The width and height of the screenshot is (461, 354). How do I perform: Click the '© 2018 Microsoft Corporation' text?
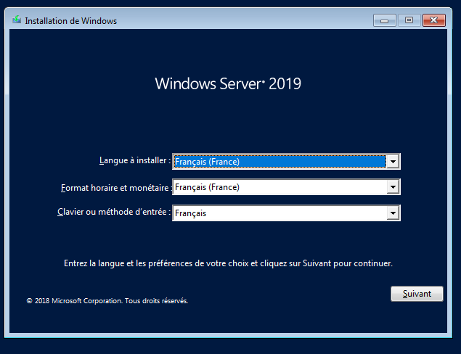coord(73,300)
